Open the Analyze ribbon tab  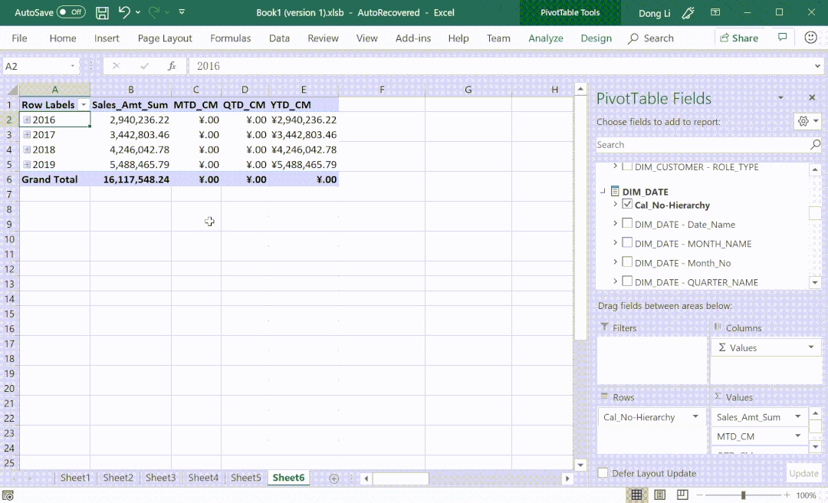tap(546, 38)
